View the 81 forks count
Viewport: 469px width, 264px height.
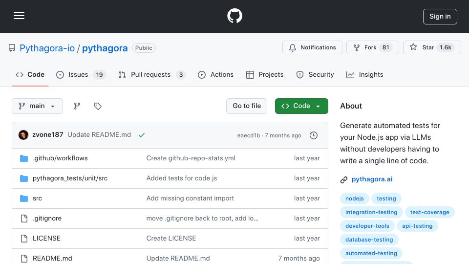tap(386, 47)
